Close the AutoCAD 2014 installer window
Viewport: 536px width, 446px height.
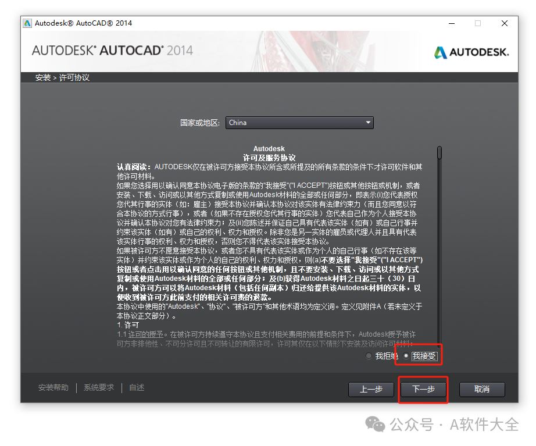505,23
